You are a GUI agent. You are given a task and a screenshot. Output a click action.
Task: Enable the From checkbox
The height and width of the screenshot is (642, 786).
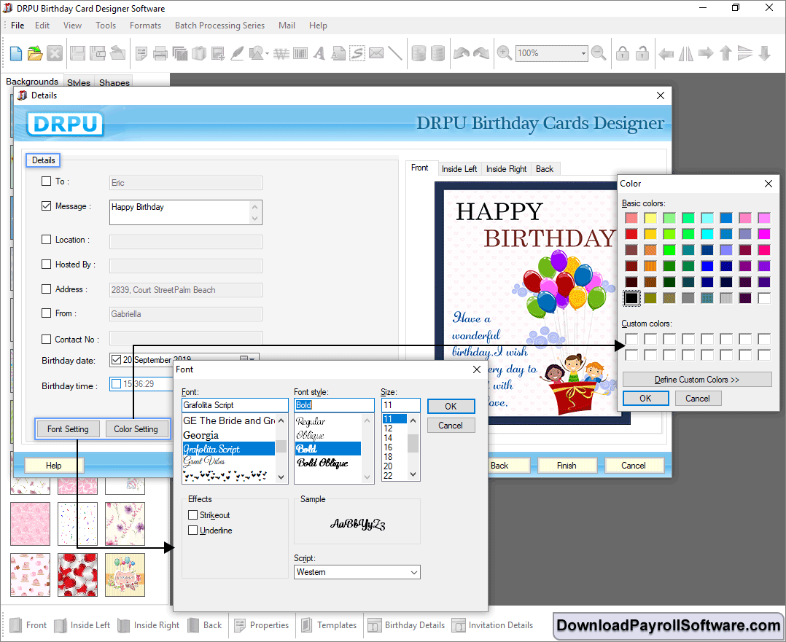(46, 313)
